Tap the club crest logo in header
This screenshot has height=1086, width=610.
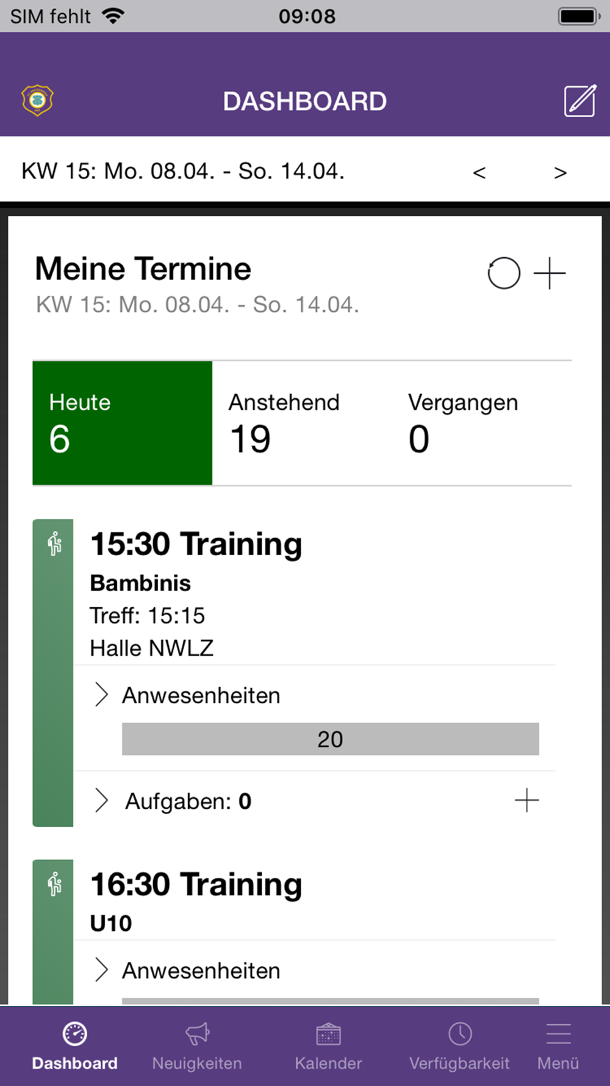[x=38, y=100]
